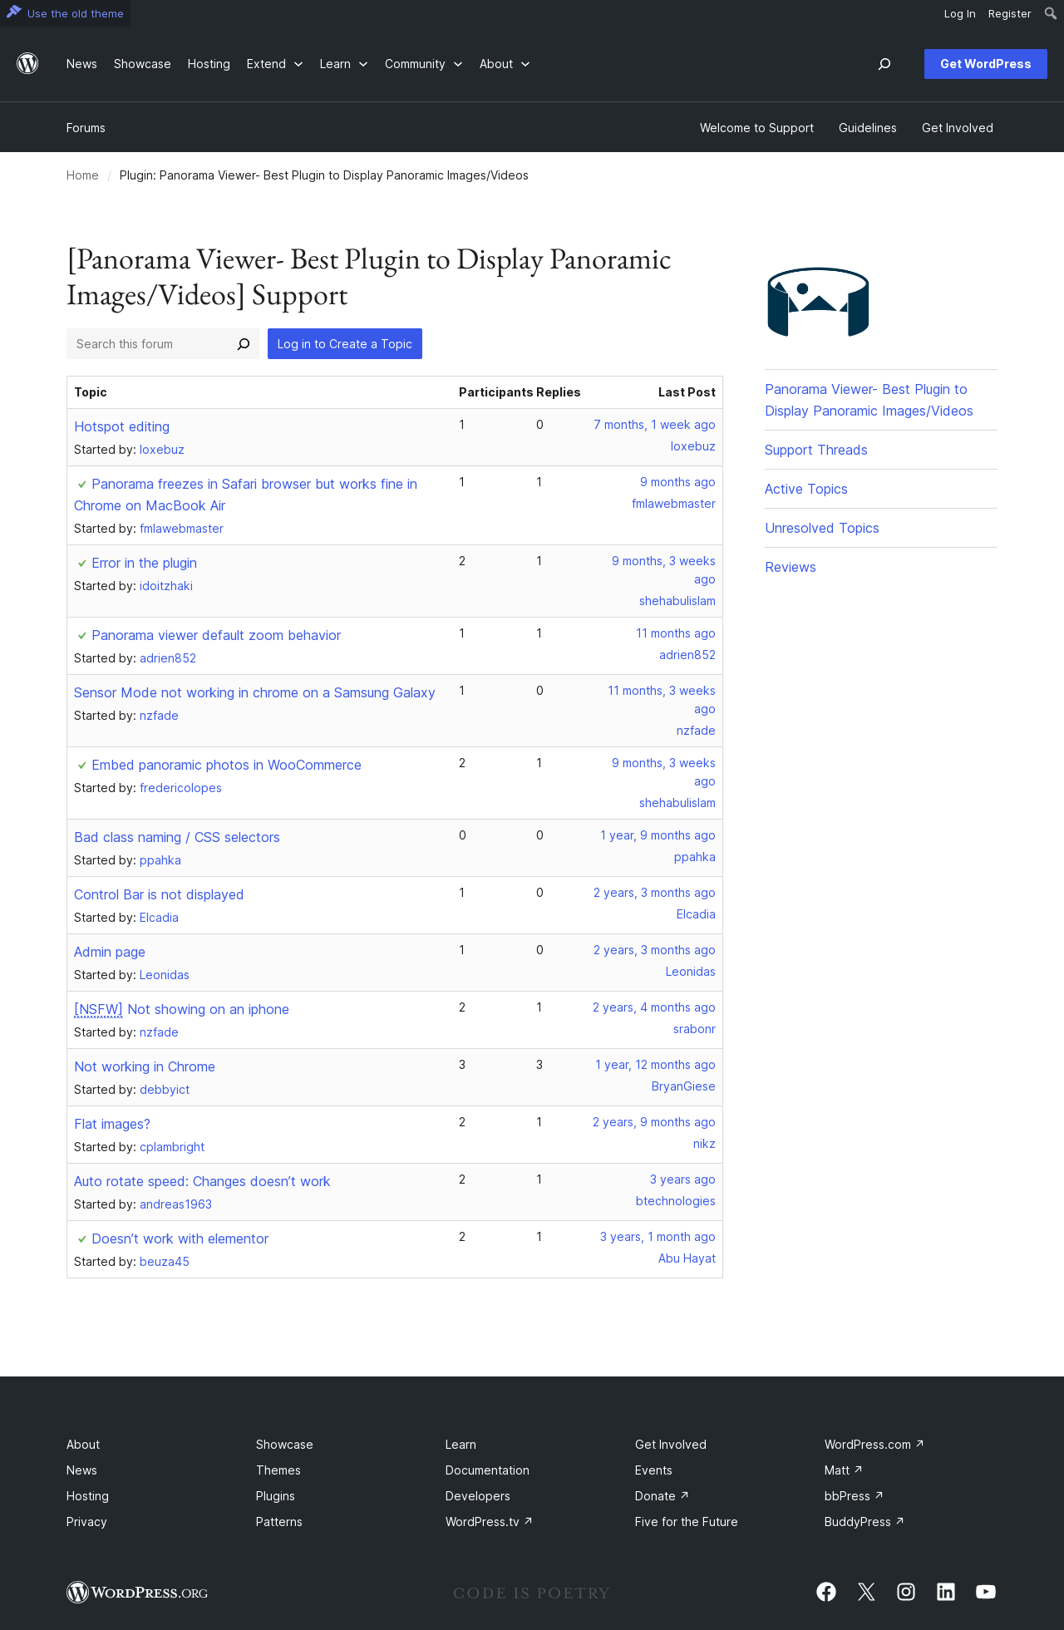The image size is (1064, 1630).
Task: Open footer Documentation link
Action: tap(487, 1470)
